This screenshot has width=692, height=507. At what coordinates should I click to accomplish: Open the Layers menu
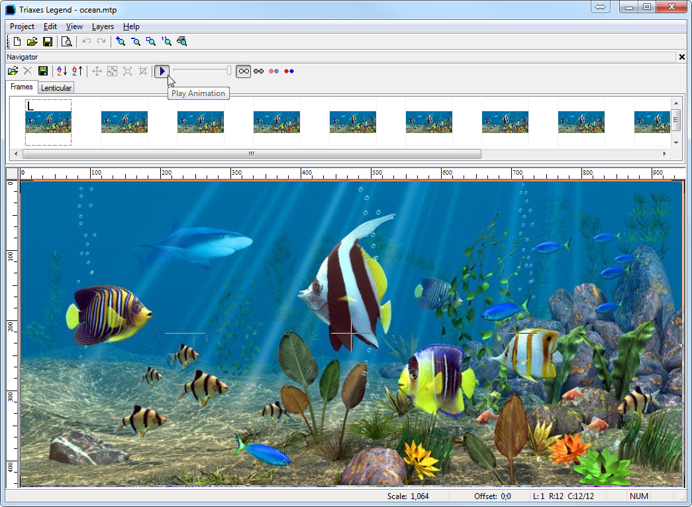click(103, 26)
